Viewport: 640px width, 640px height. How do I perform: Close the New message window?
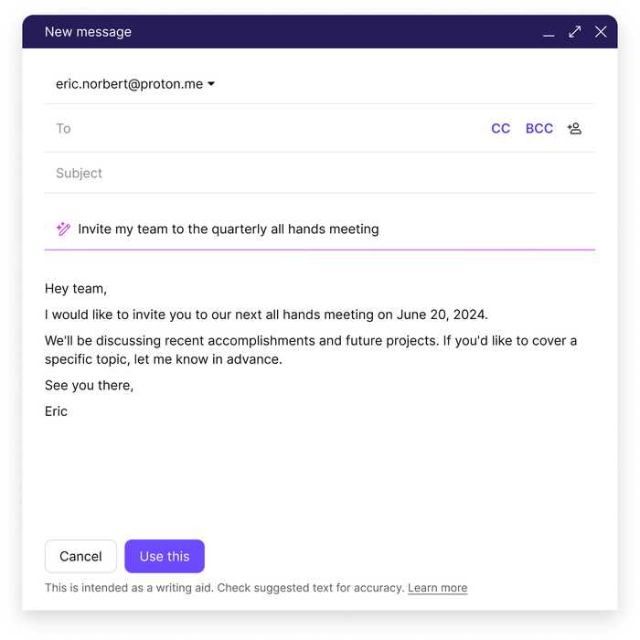pos(601,32)
